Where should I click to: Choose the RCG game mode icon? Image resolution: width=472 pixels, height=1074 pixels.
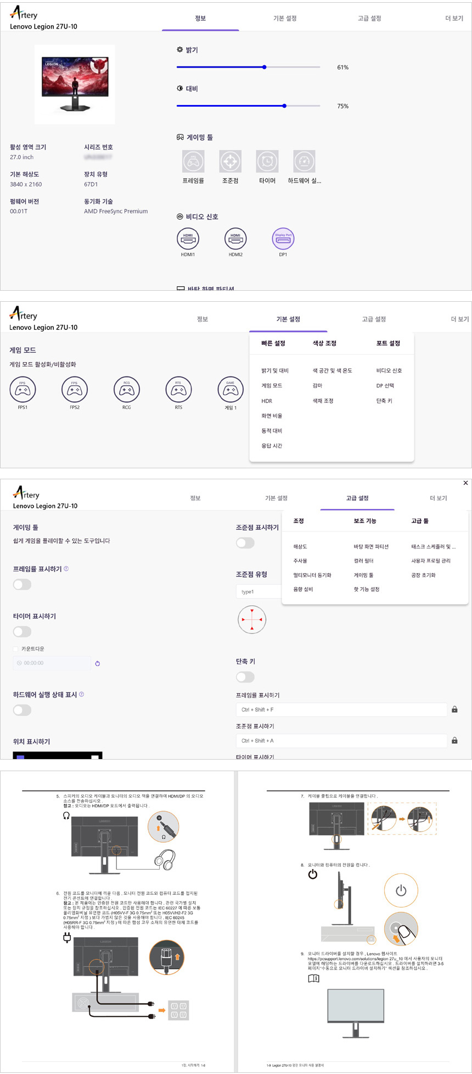(127, 390)
